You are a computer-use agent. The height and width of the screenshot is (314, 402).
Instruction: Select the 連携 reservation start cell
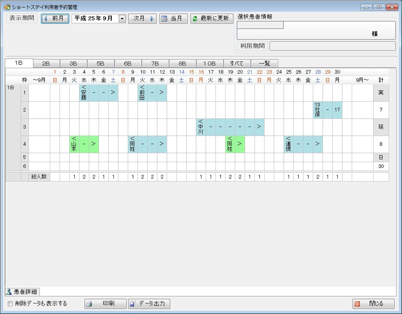click(288, 144)
